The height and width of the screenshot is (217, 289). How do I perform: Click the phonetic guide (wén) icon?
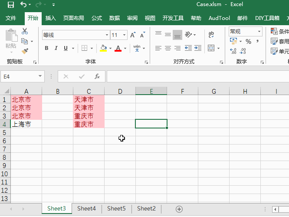tap(137, 48)
